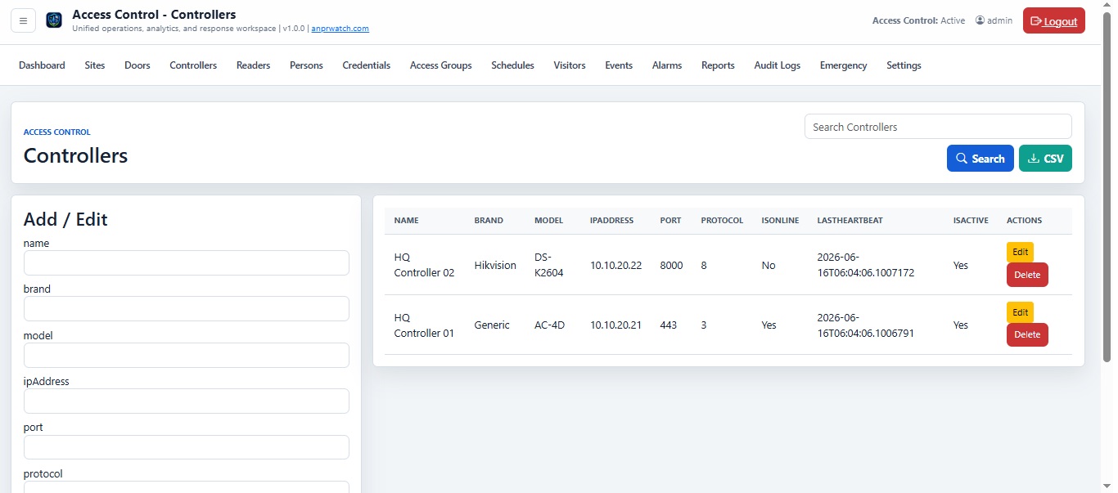Navigate to Persons
The height and width of the screenshot is (493, 1118).
[306, 65]
